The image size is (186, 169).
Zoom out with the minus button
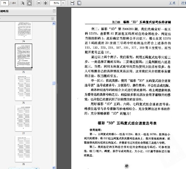click(39, 3)
